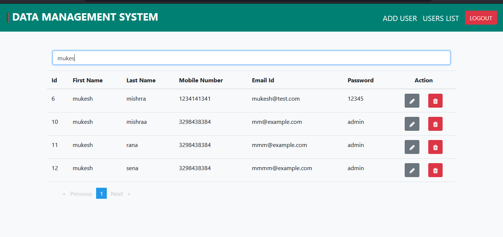This screenshot has width=503, height=237.
Task: Click the delete icon for mm@example.com row
Action: coord(435,124)
